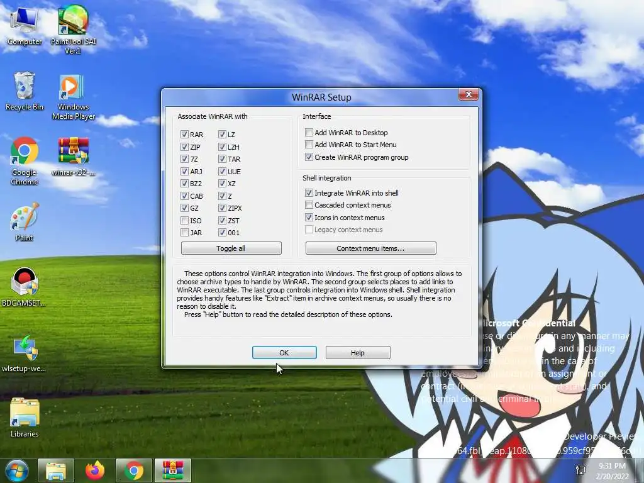Enable Add WinRAR to Start Menu
Screen dimensions: 644x483
pos(309,145)
